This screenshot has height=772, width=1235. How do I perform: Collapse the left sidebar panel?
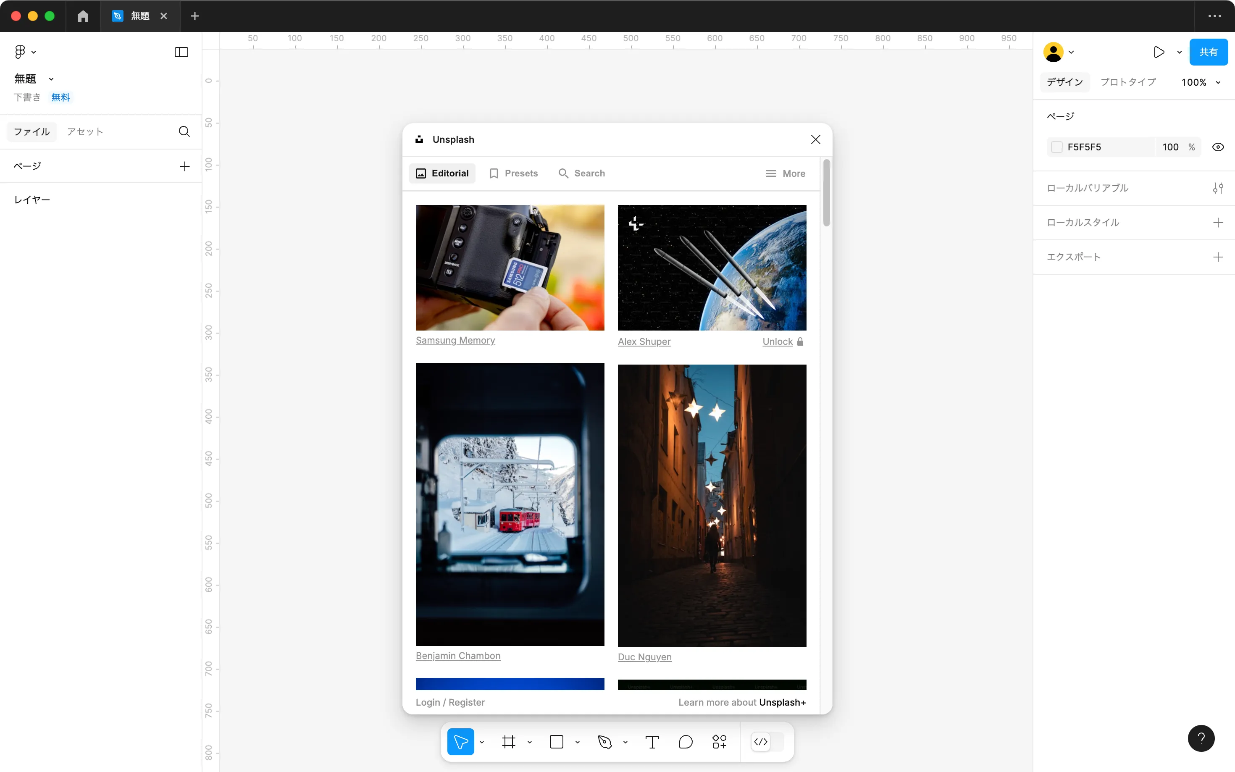(x=181, y=52)
